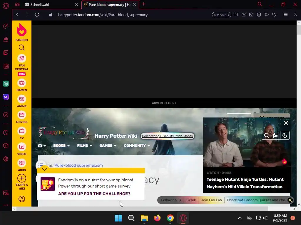Image resolution: width=301 pixels, height=225 pixels.
Task: Open Google Chrome from taskbar
Action: tap(170, 218)
